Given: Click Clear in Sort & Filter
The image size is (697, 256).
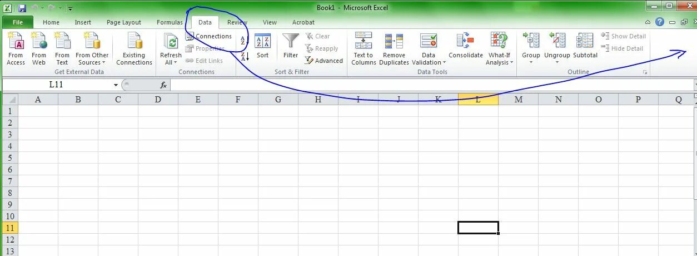Looking at the screenshot, I should tap(317, 36).
